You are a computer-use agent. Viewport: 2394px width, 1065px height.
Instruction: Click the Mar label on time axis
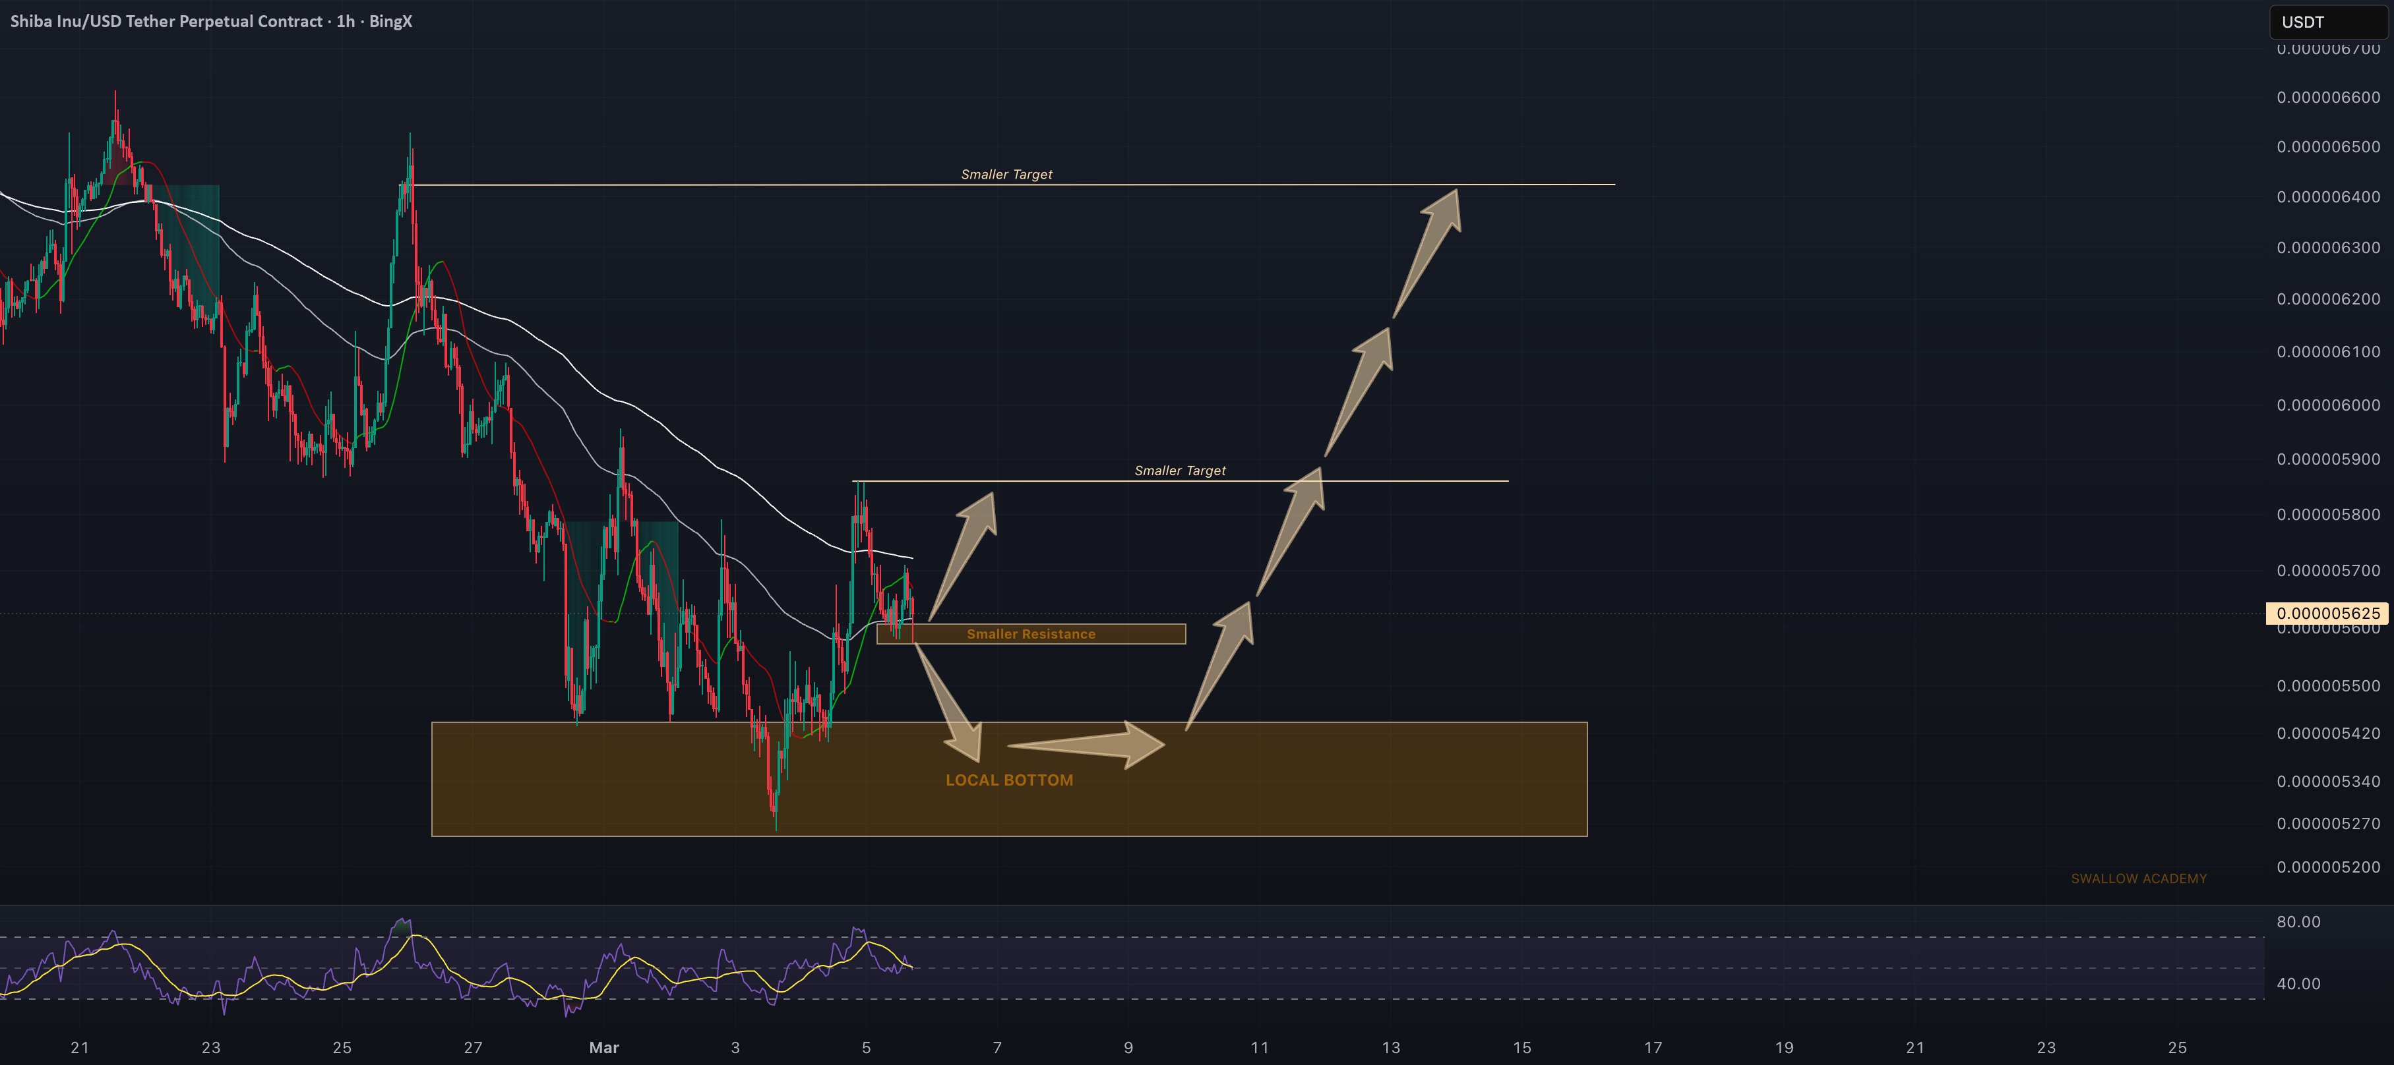pos(603,1047)
